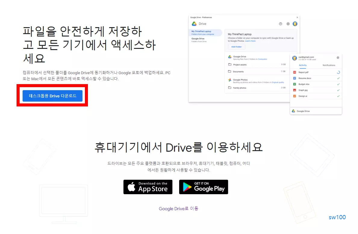The width and height of the screenshot is (358, 234).
Task: Click the Google Drive logo in Preferences window
Action: pos(194,24)
